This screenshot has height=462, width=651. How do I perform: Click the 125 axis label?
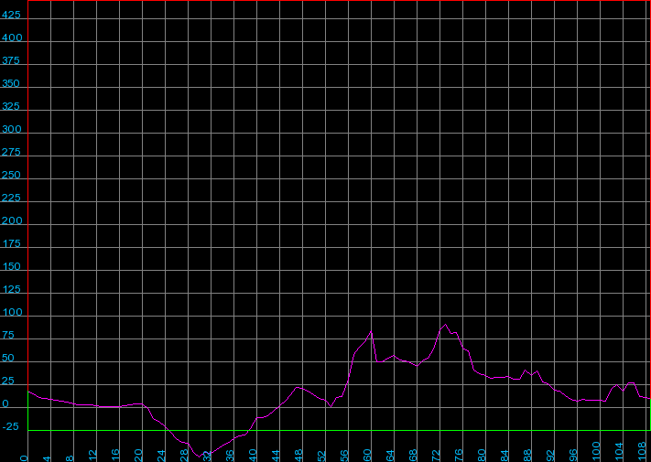pos(12,289)
